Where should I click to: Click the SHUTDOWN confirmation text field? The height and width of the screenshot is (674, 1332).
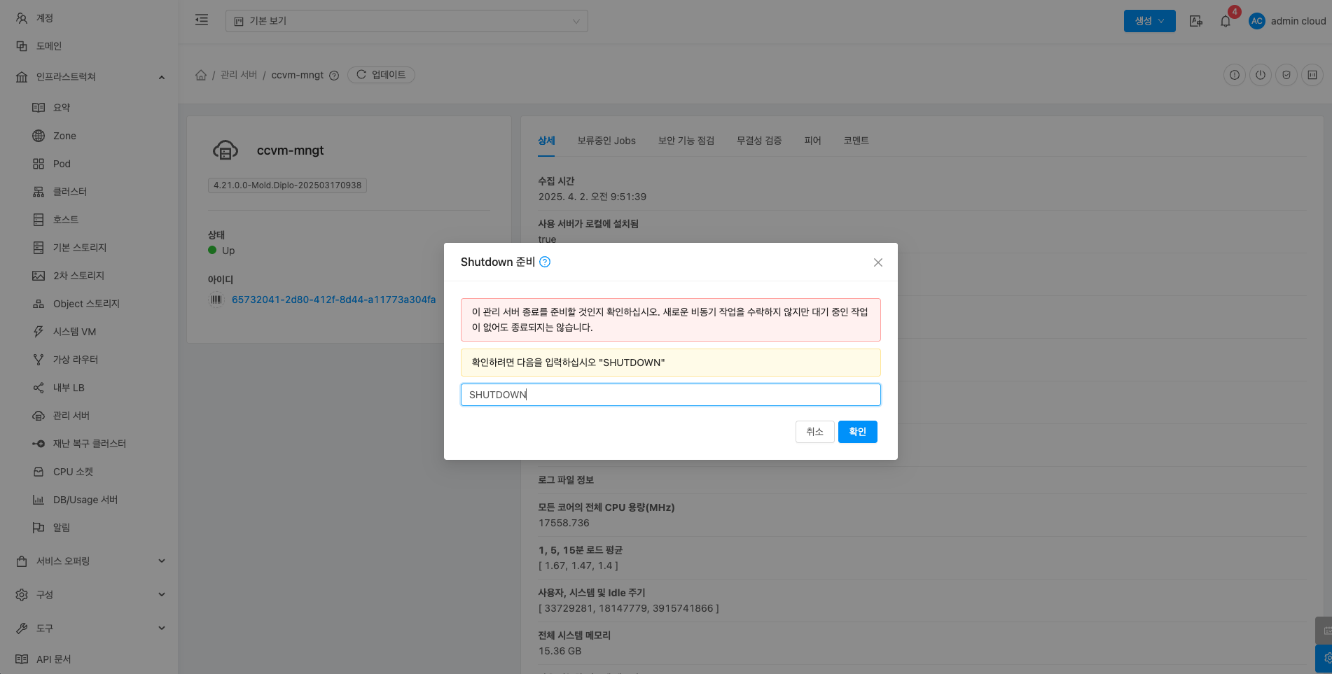click(670, 395)
